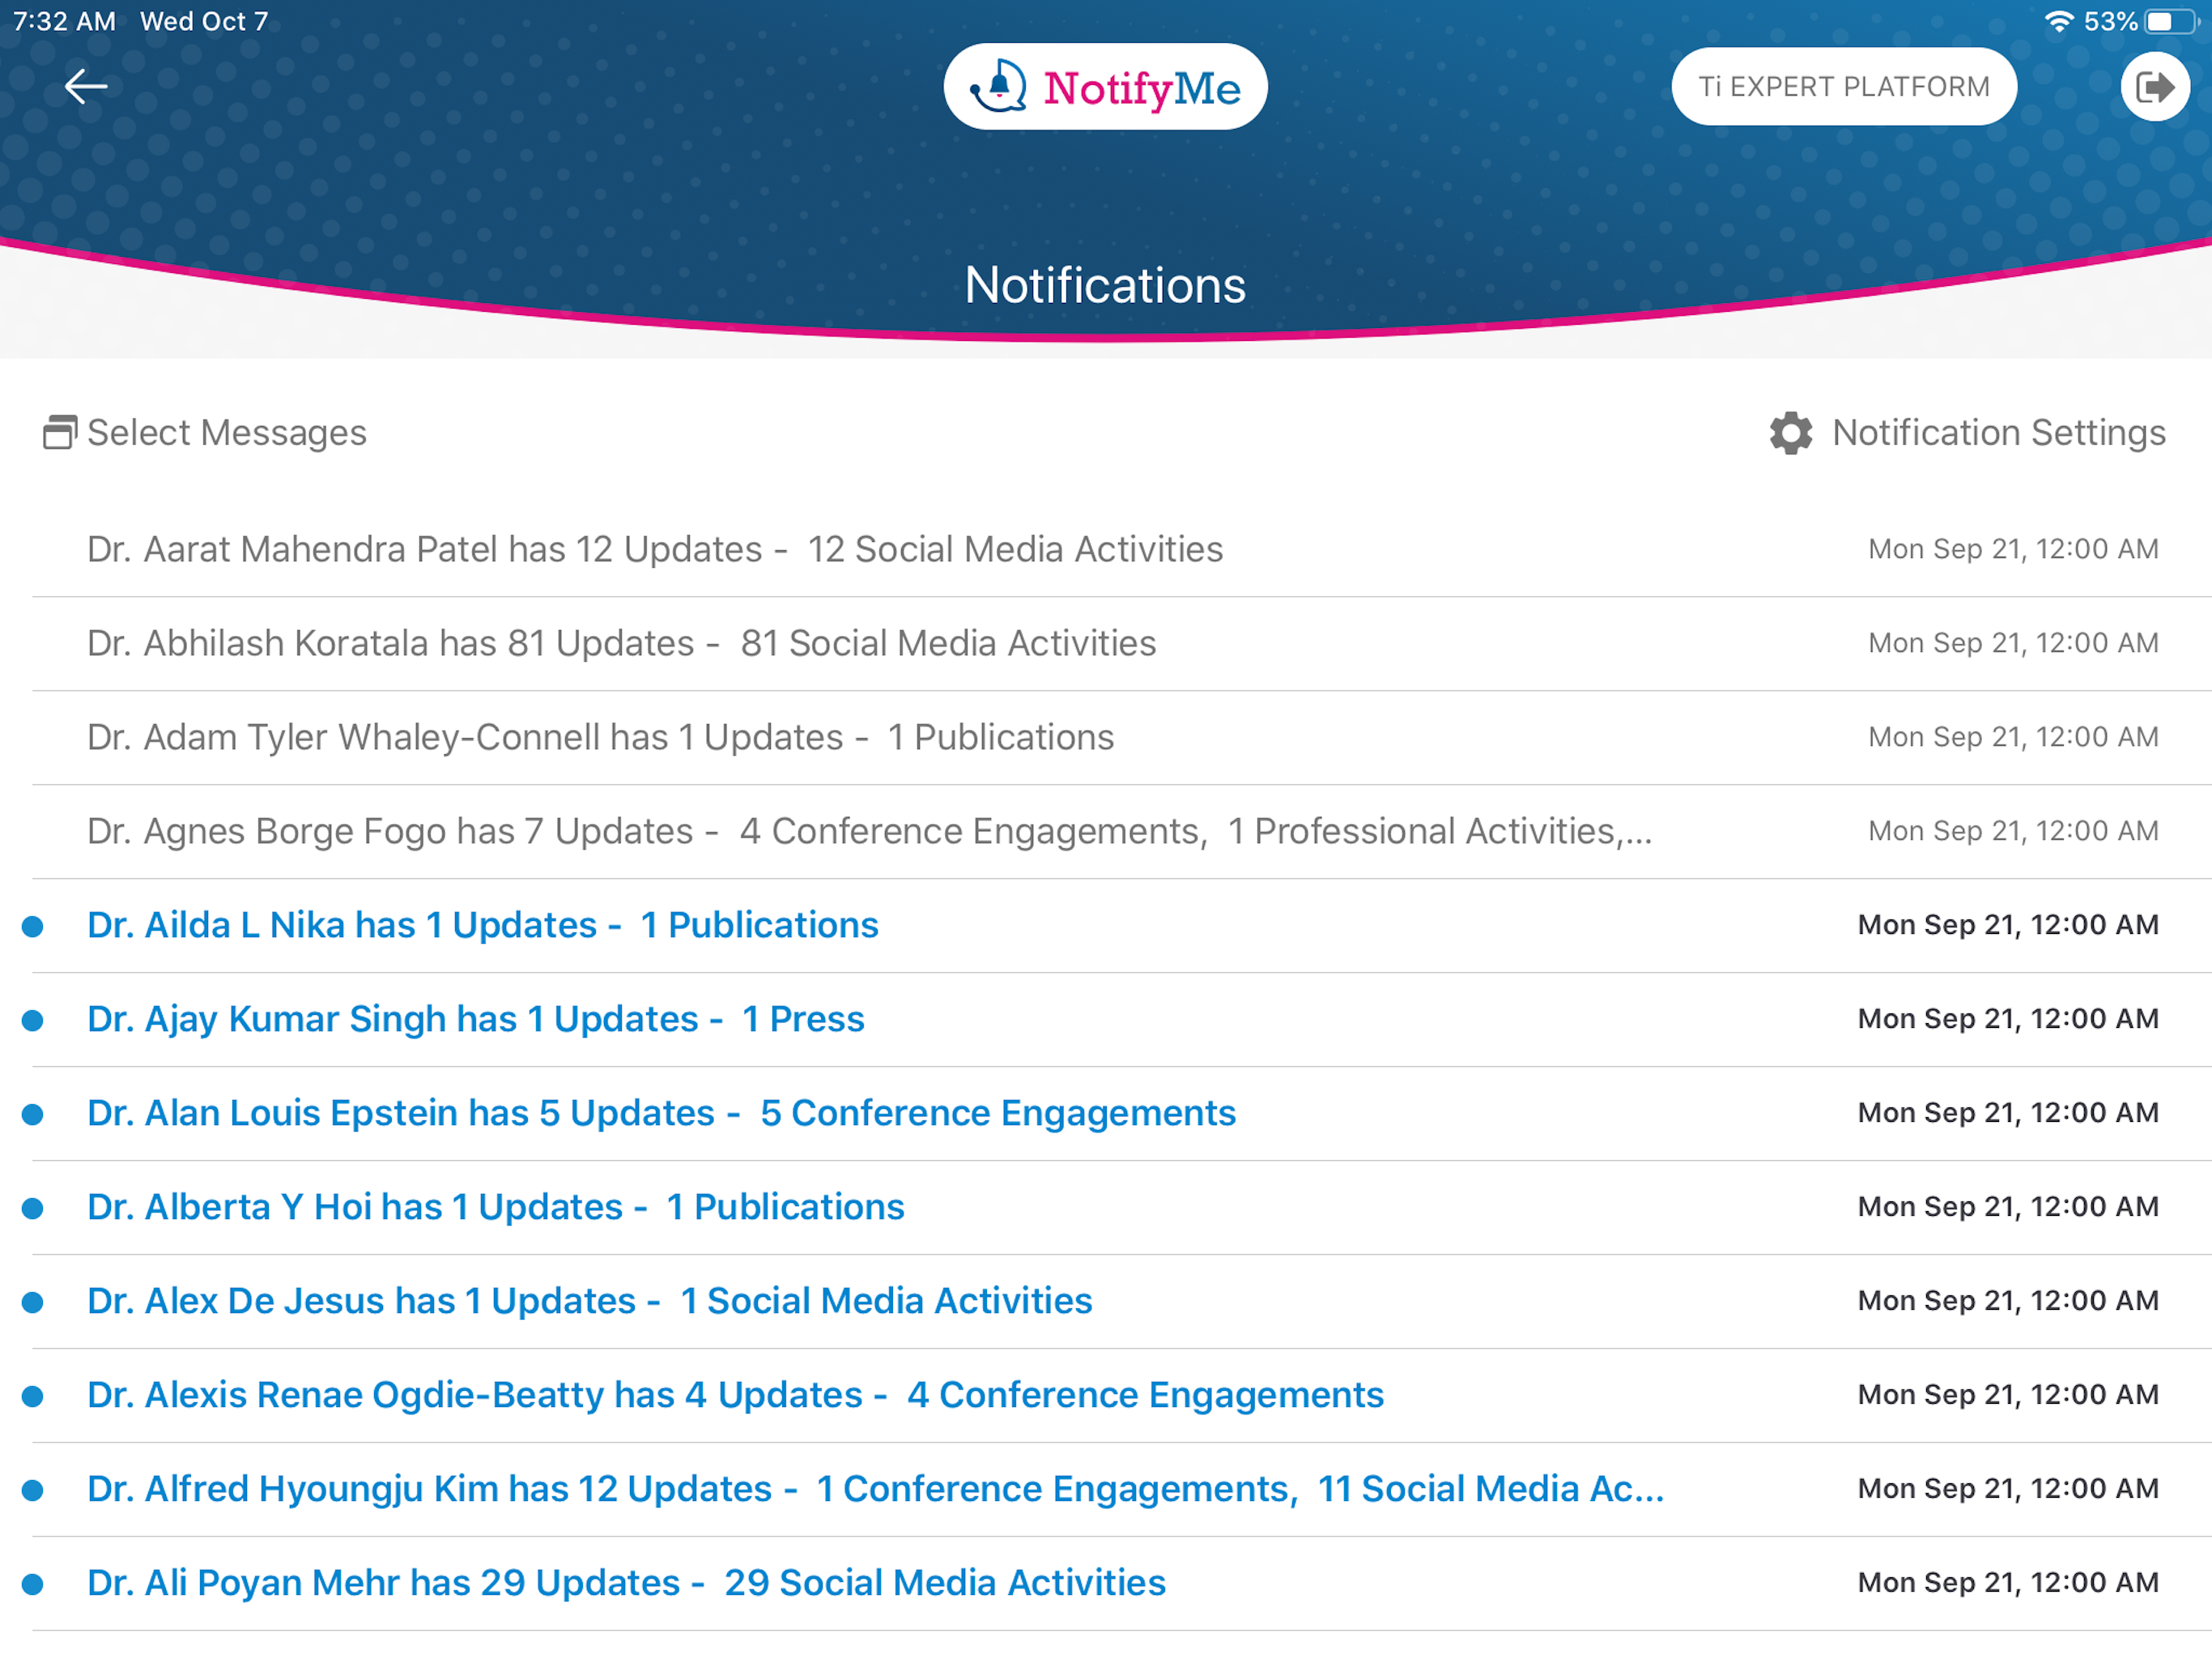Tap the back arrow icon
This screenshot has width=2212, height=1659.
86,87
